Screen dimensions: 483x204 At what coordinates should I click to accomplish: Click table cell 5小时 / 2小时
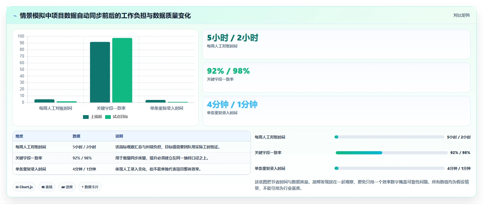tap(84, 147)
